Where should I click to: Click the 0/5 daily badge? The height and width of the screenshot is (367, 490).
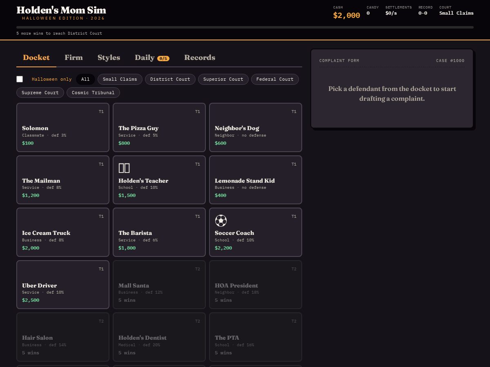163,58
